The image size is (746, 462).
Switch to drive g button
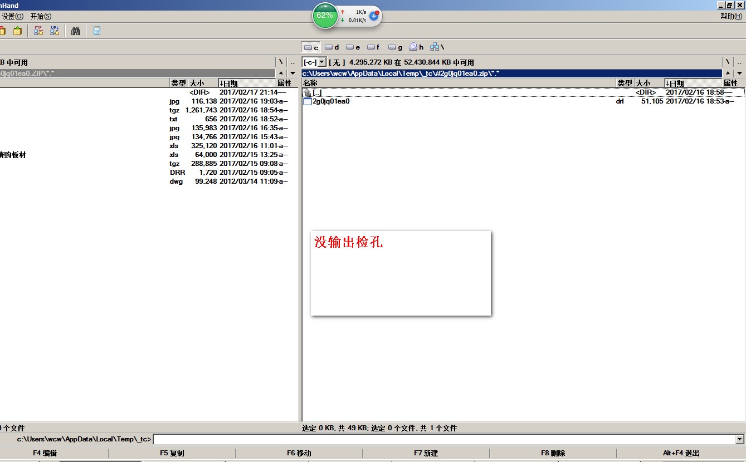[x=396, y=47]
